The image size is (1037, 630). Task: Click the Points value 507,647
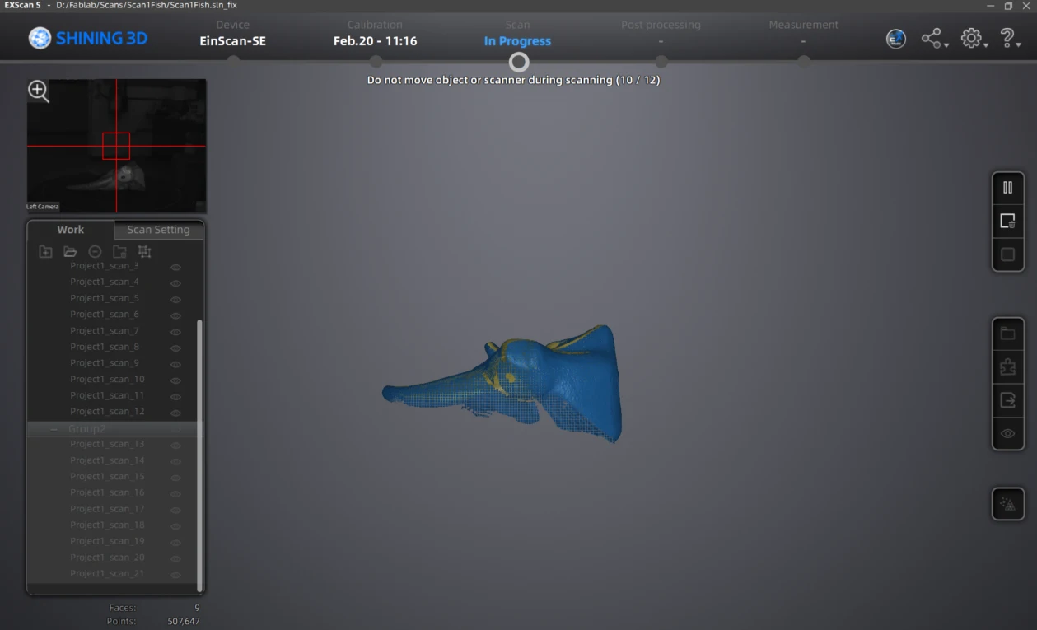183,621
